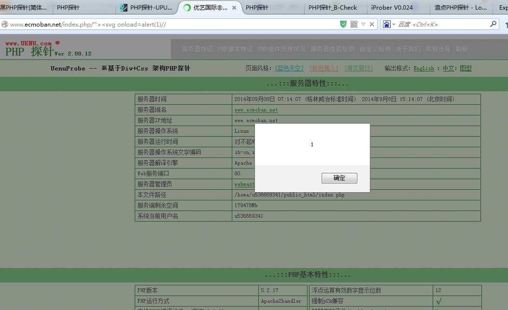Click the globe site identity icon
Screen dimensions: 508x310
pyautogui.click(x=5, y=24)
